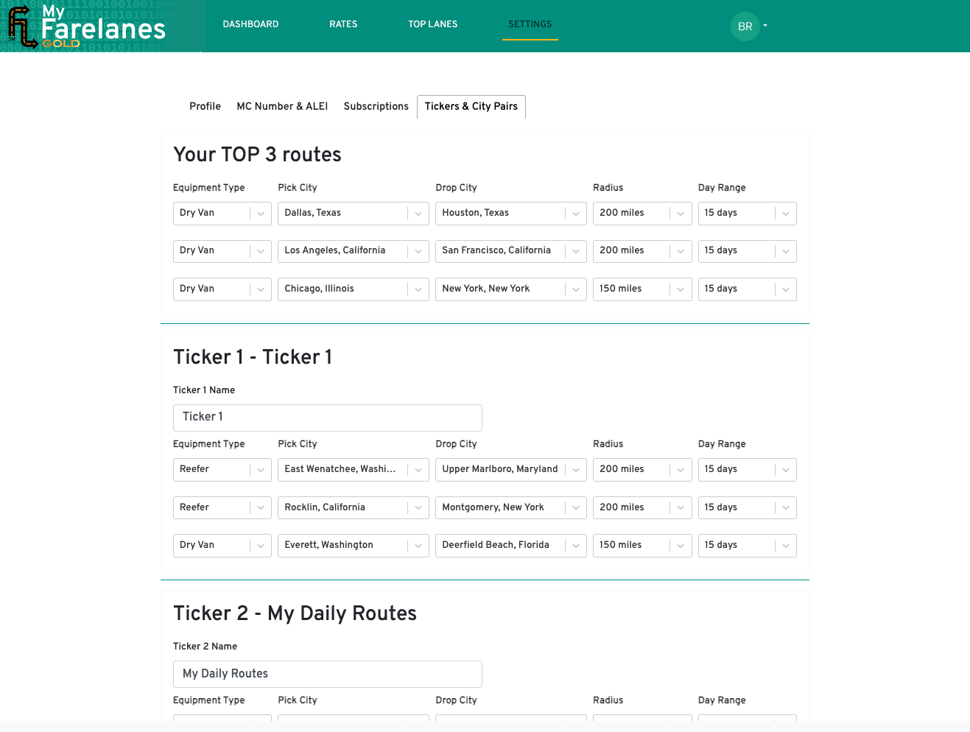Open the Dashboard nav item
This screenshot has width=970, height=732.
click(250, 24)
